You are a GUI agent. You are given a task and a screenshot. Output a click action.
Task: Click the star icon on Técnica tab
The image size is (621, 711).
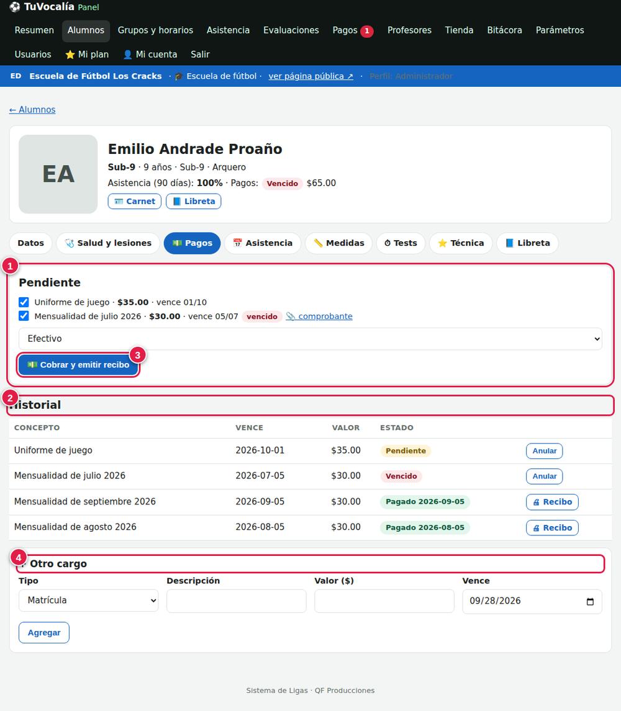coord(443,243)
